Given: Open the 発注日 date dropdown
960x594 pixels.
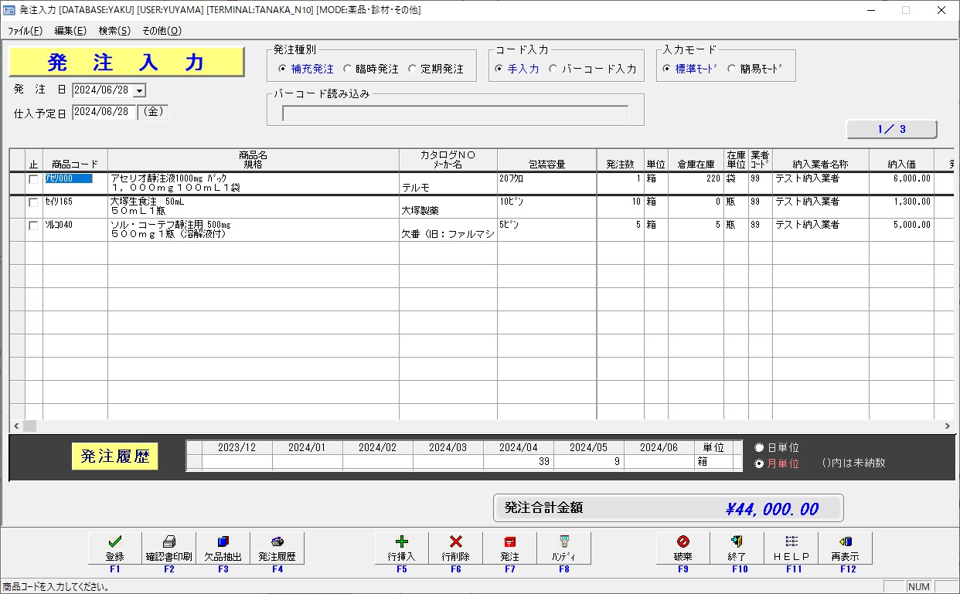Looking at the screenshot, I should tap(139, 90).
